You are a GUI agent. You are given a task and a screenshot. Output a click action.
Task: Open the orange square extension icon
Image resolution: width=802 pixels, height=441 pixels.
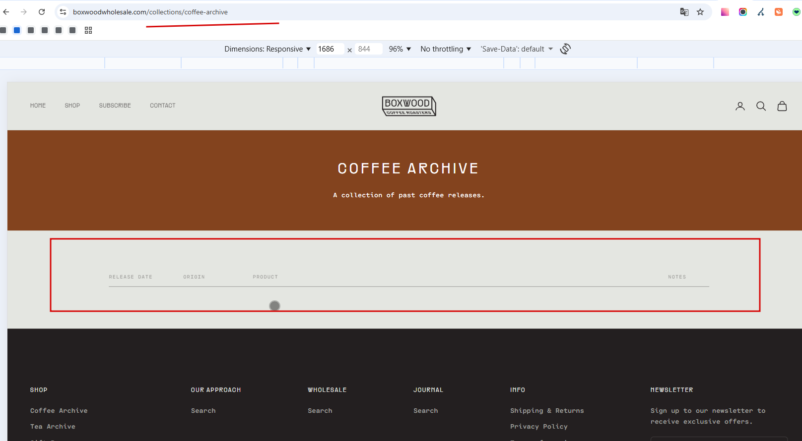point(779,12)
